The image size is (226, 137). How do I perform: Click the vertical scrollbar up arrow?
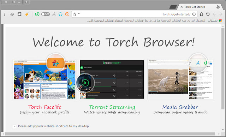pos(223,26)
